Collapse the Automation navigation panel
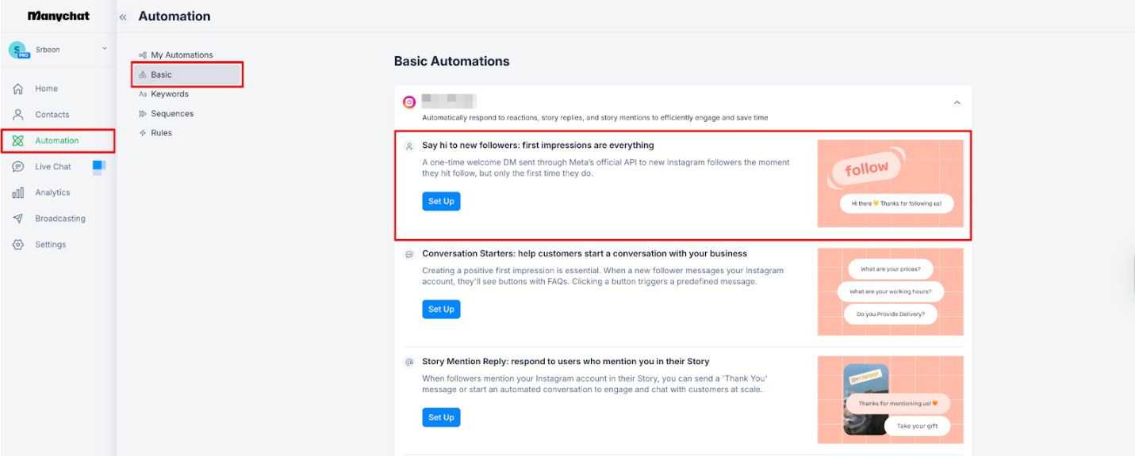The image size is (1135, 456). [x=123, y=16]
